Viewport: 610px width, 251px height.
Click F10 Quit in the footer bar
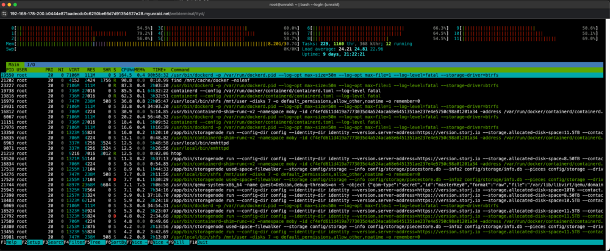click(201, 242)
